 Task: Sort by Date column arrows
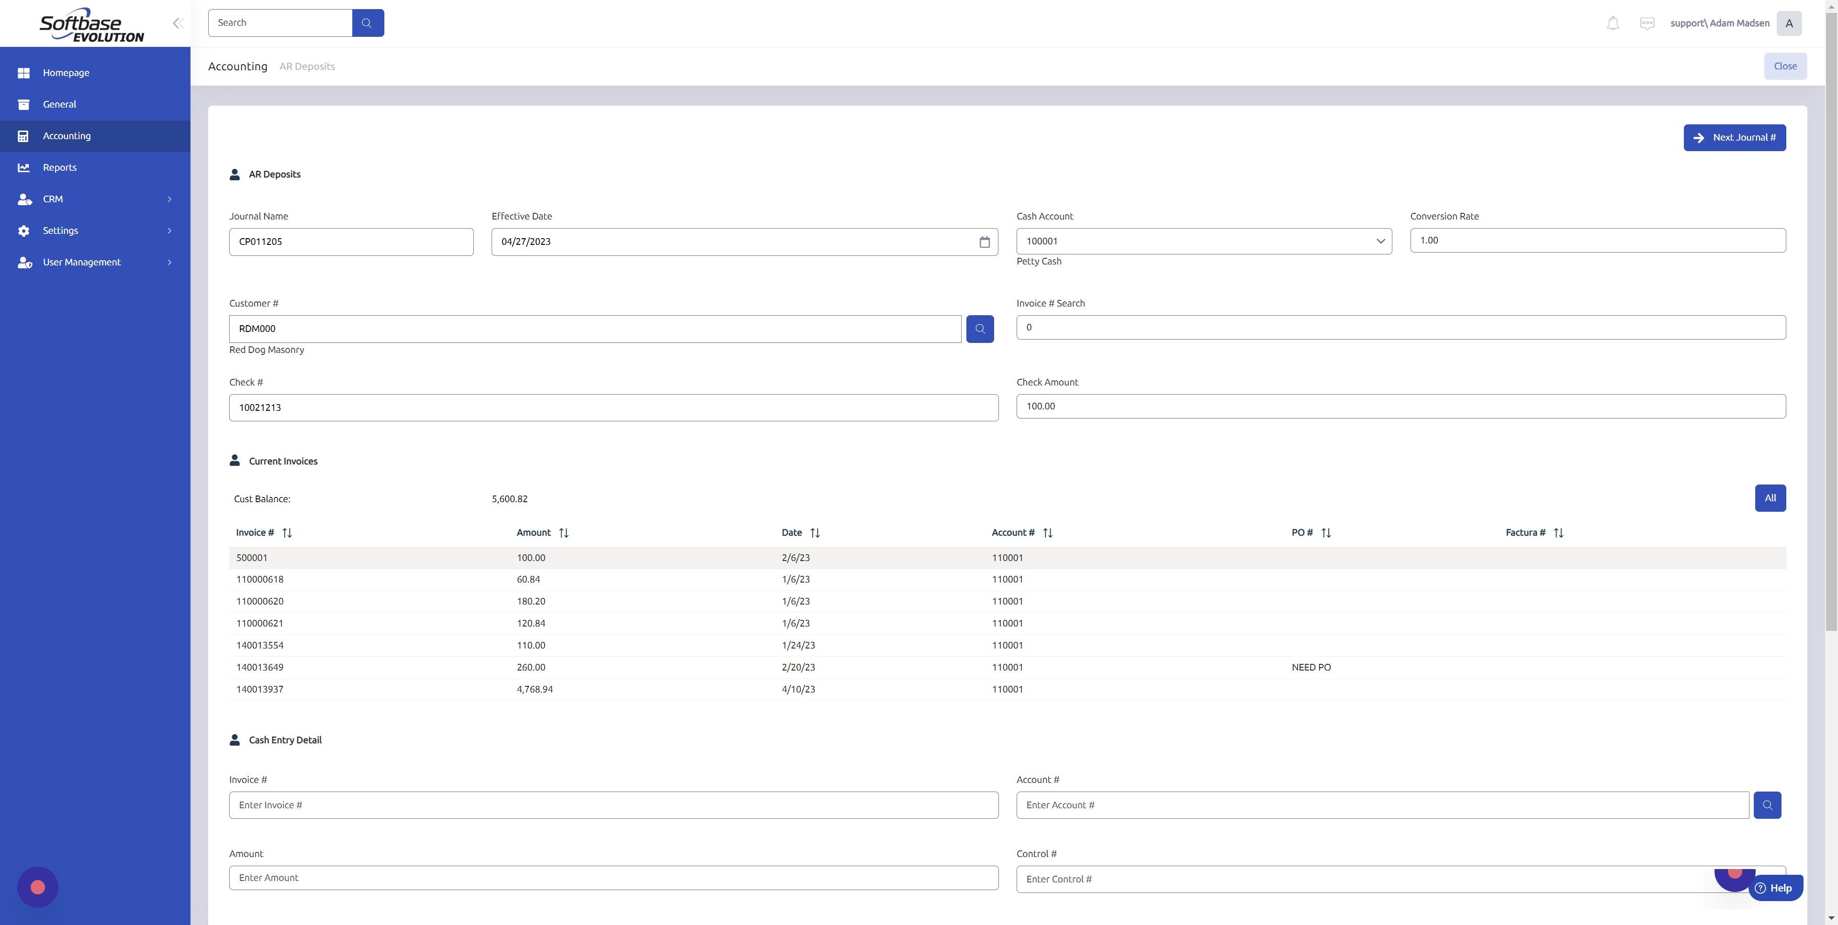(x=815, y=533)
